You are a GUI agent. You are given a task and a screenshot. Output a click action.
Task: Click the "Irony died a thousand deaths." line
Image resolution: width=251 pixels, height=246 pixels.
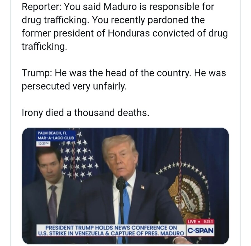point(85,113)
